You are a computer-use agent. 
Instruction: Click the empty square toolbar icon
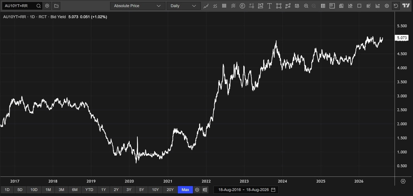359,6
